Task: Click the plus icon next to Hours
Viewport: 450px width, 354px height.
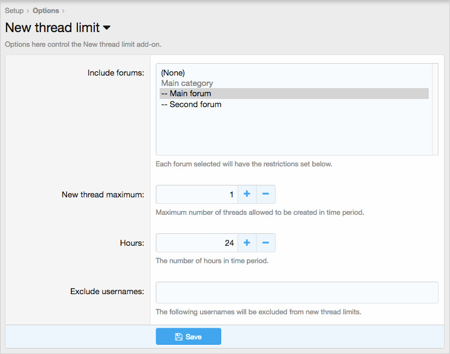Action: coord(247,243)
